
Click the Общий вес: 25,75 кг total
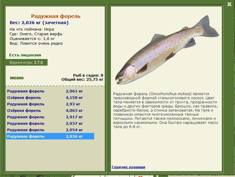82,79
